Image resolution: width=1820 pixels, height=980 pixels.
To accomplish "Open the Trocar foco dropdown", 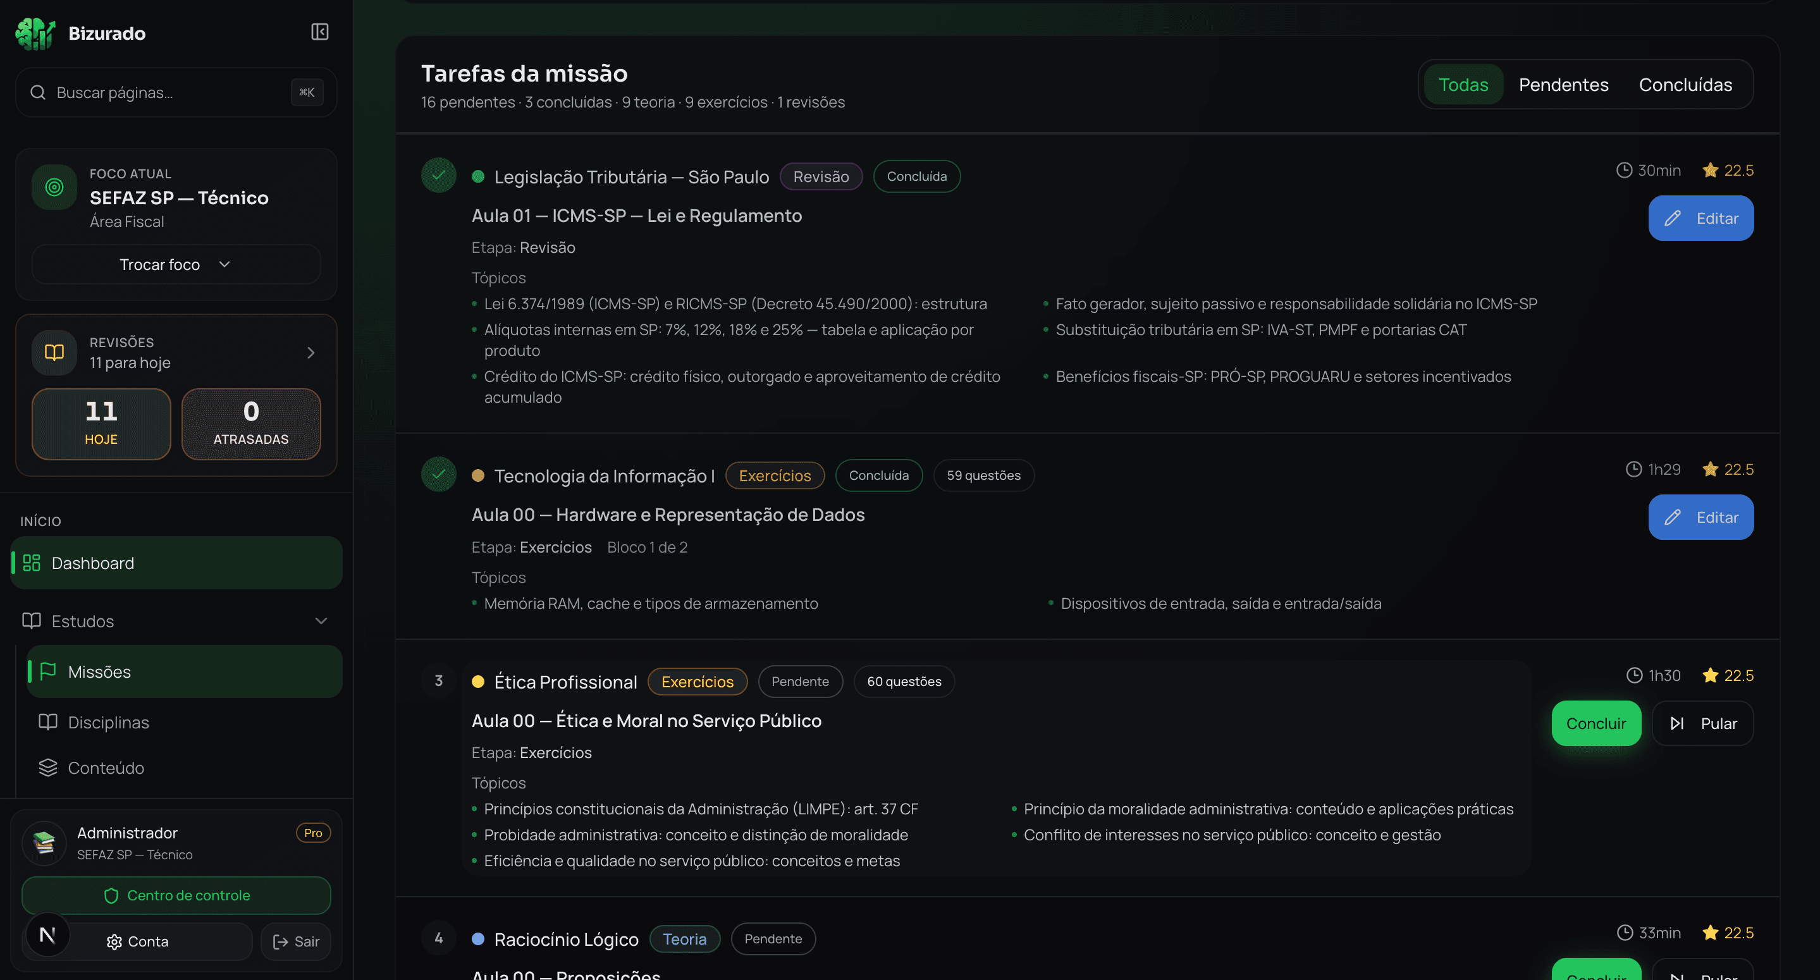I will pyautogui.click(x=176, y=264).
